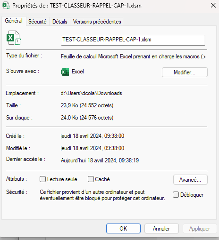
Task: Click the 'Type du fichier :' label
Action: [x=24, y=56]
